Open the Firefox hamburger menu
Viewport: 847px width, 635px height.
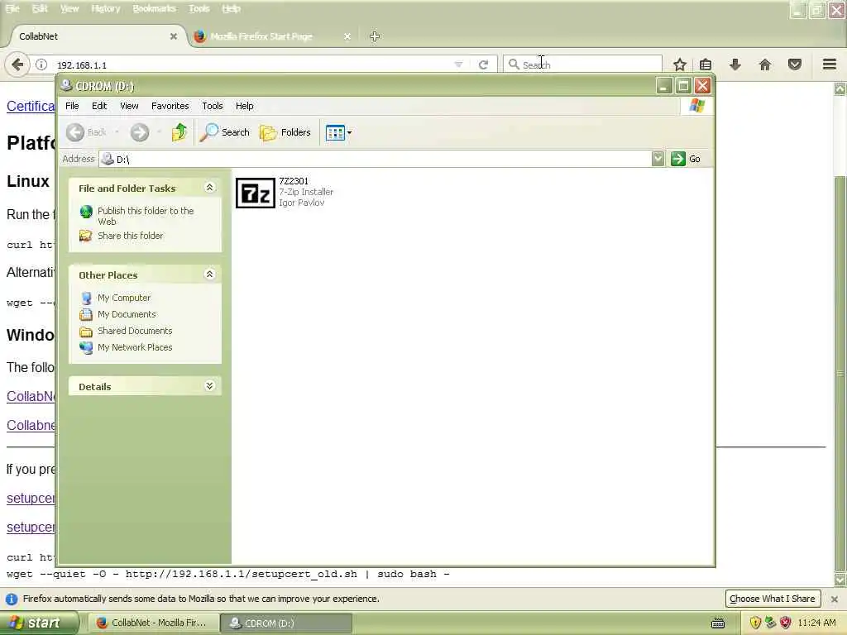[x=830, y=64]
